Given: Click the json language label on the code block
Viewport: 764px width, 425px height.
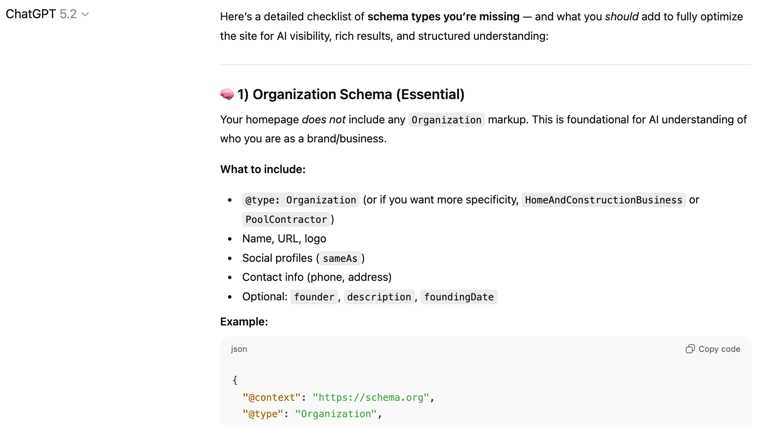Looking at the screenshot, I should click(238, 349).
